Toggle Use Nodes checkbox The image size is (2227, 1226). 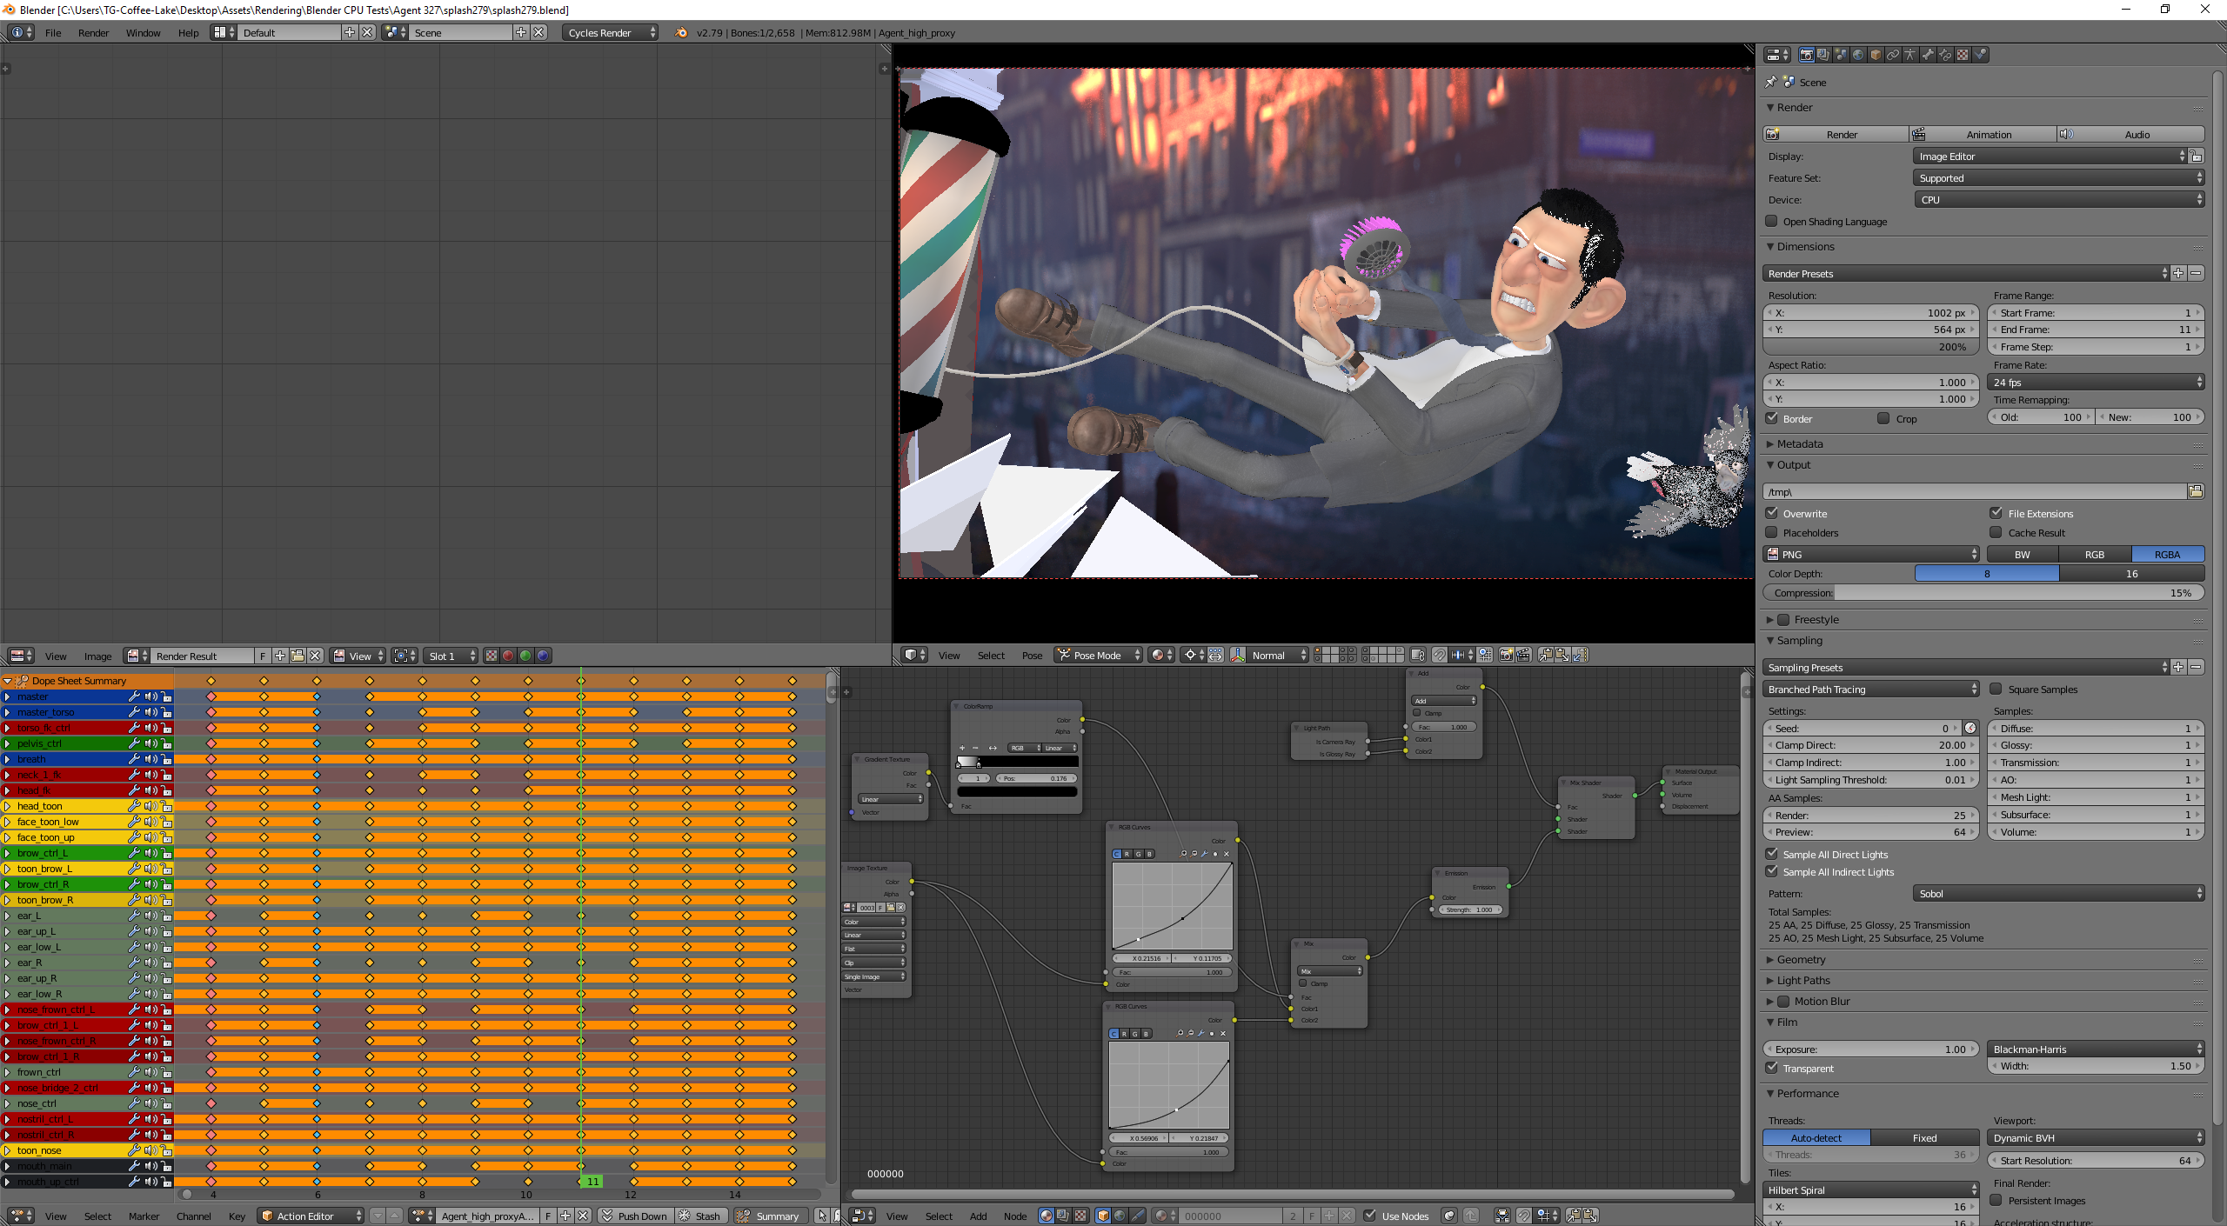pyautogui.click(x=1369, y=1216)
